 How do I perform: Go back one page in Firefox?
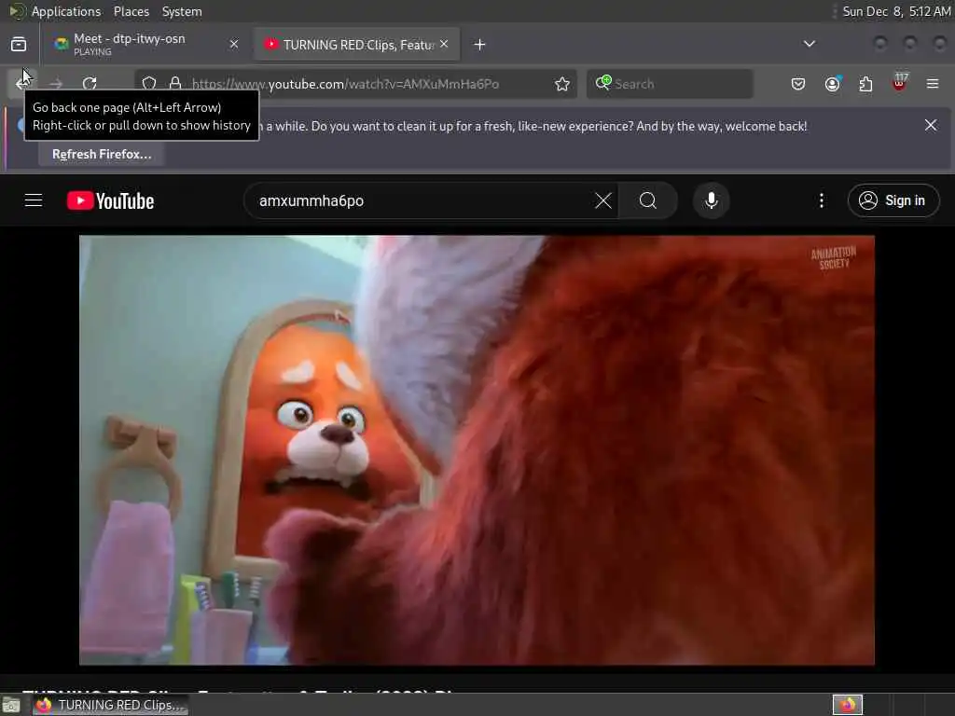click(x=22, y=83)
